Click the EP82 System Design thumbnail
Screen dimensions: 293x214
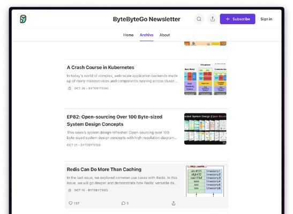(x=205, y=129)
